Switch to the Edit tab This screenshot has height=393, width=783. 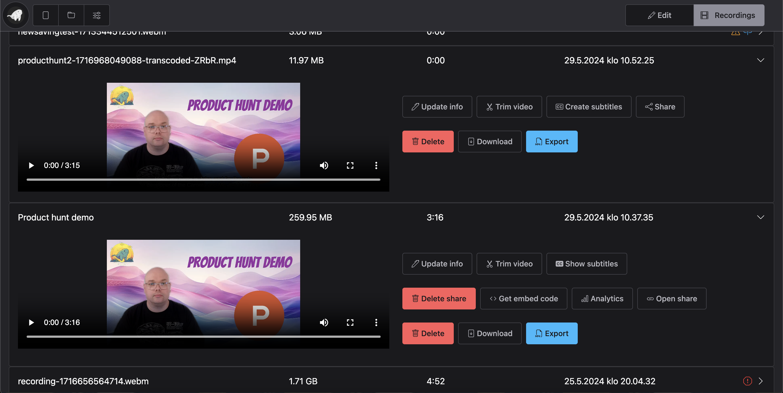(659, 15)
